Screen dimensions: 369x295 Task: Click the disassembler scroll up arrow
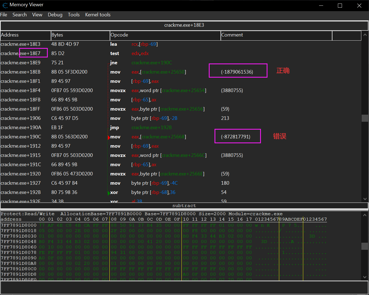365,35
